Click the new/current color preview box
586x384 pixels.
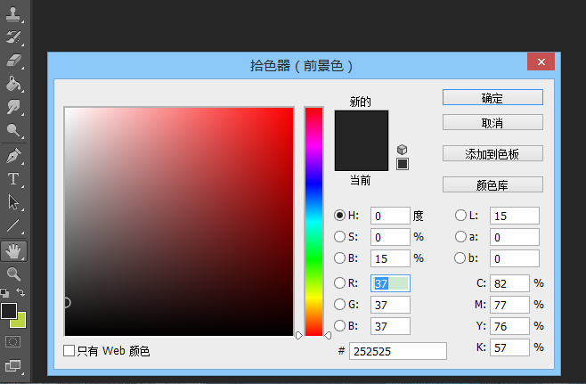[362, 141]
